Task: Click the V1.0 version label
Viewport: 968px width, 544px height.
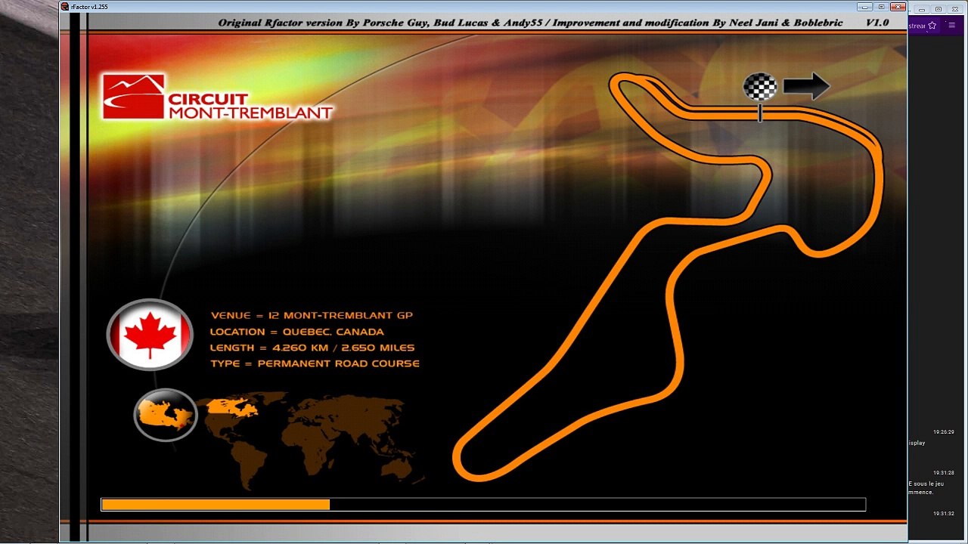Action: 877,23
